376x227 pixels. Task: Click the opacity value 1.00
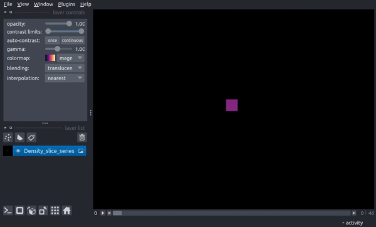pos(80,24)
